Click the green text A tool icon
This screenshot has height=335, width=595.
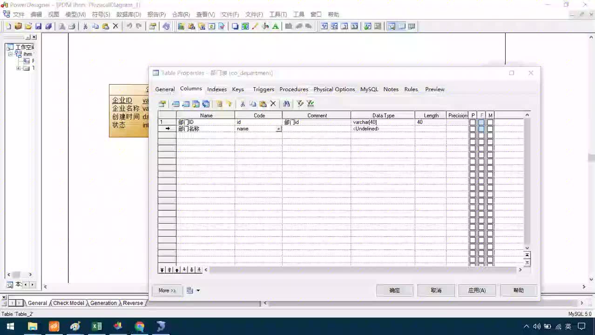coord(276,27)
